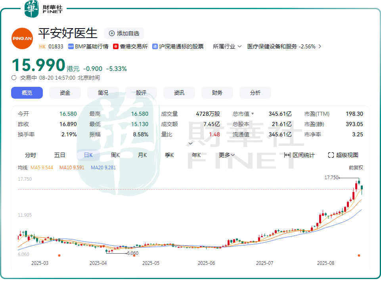Open the 财务 tab
The image size is (381, 287).
click(217, 93)
